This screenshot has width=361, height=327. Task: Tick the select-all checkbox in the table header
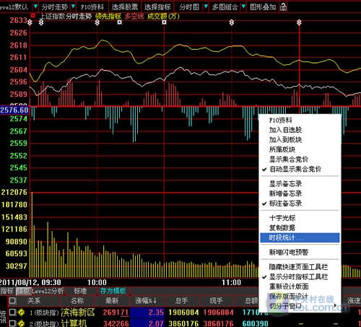[x=12, y=300]
